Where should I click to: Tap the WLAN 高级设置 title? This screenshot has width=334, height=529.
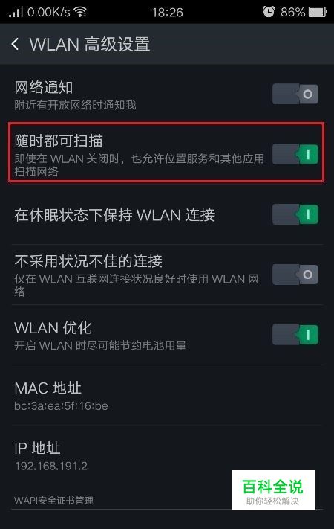click(90, 44)
